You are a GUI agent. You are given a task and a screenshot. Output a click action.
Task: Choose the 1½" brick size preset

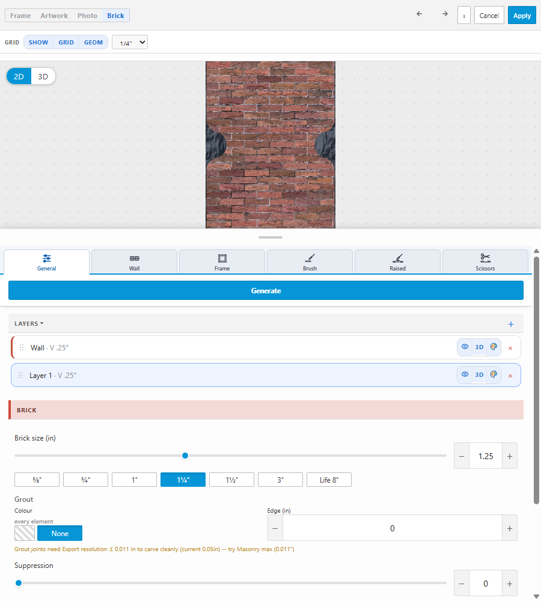tap(231, 480)
